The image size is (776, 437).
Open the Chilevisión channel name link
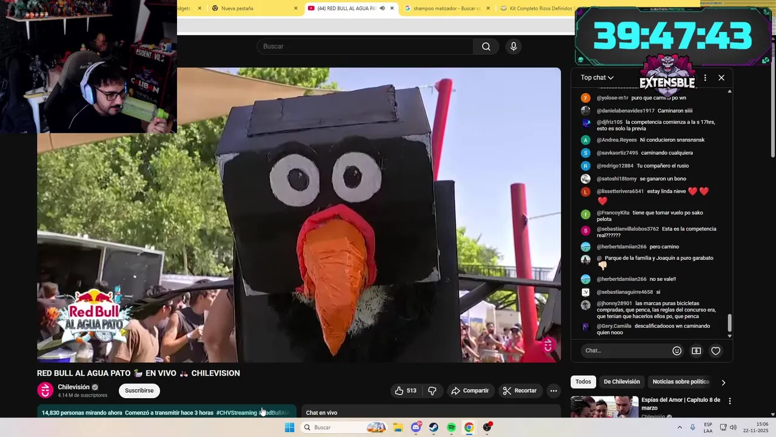click(73, 387)
